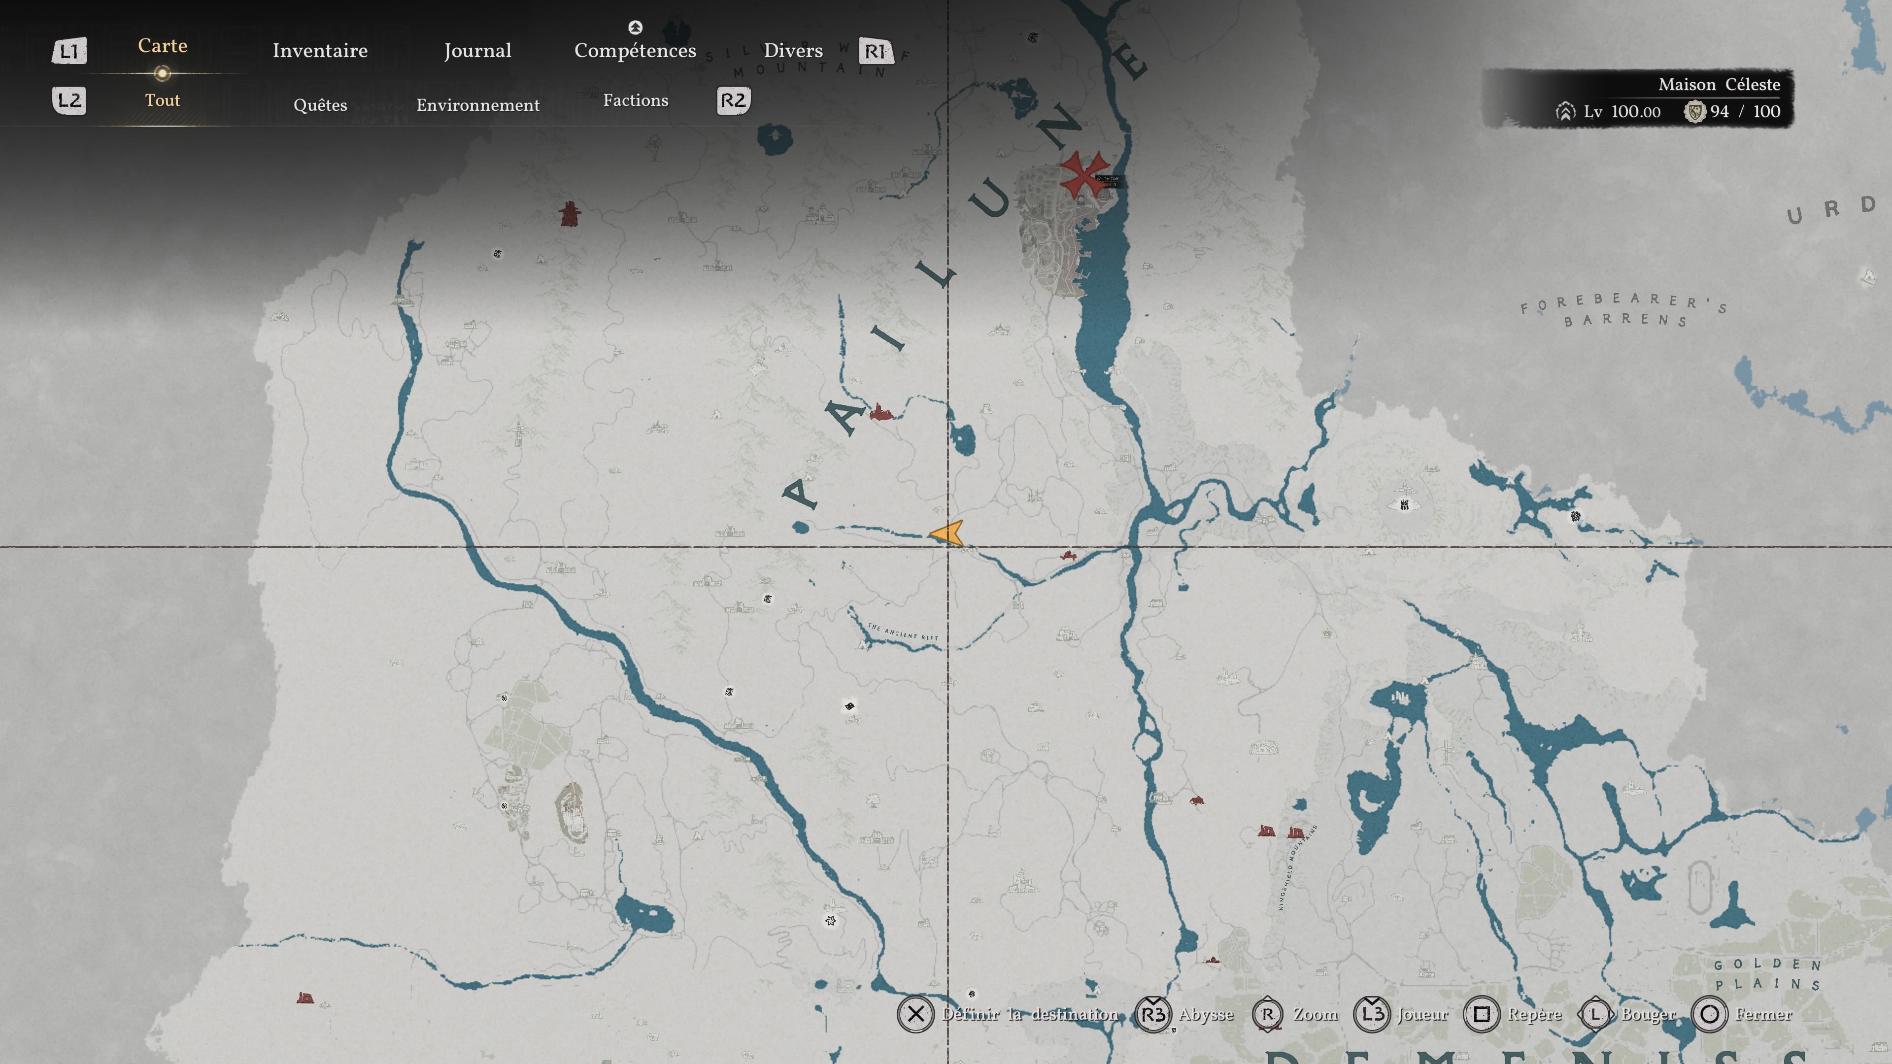Click the 94 / 100 counter
Screen dimensions: 1892x1064
point(1745,112)
